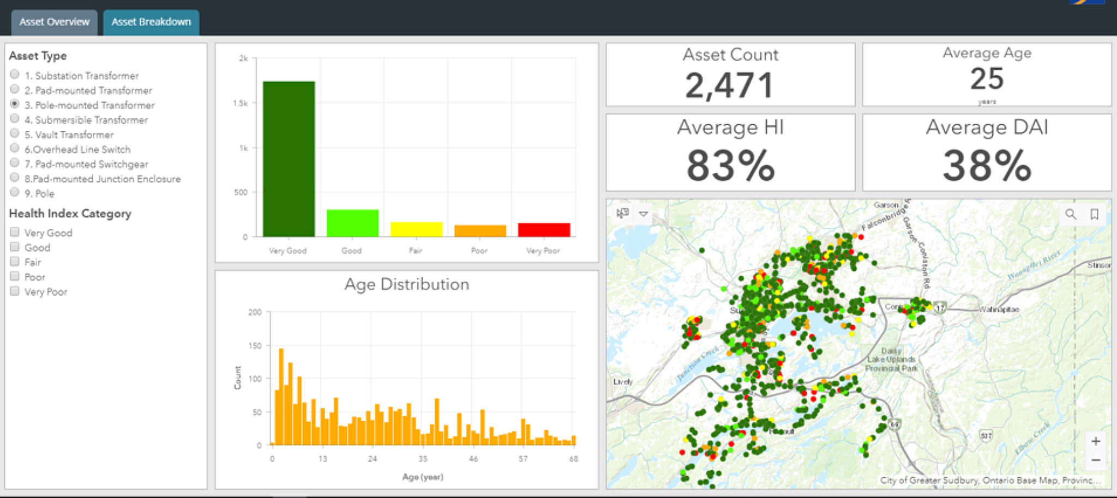This screenshot has height=498, width=1117.
Task: Select the Substation Transformer radio button
Action: [x=14, y=74]
